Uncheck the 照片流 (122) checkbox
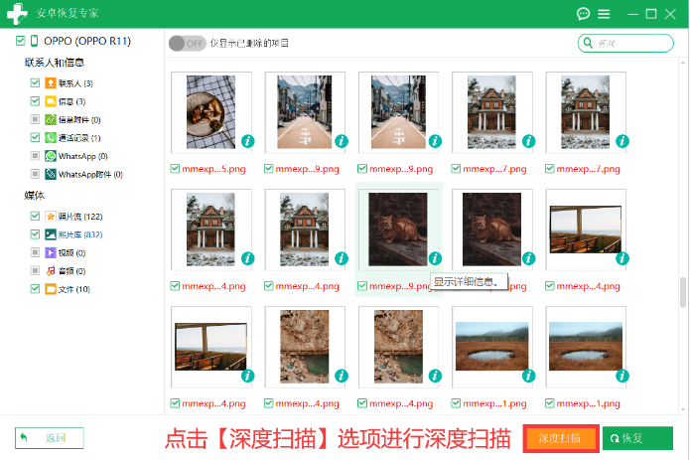The image size is (690, 460). point(35,216)
